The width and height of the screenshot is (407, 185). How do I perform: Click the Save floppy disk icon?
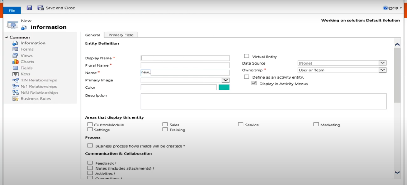(x=29, y=8)
